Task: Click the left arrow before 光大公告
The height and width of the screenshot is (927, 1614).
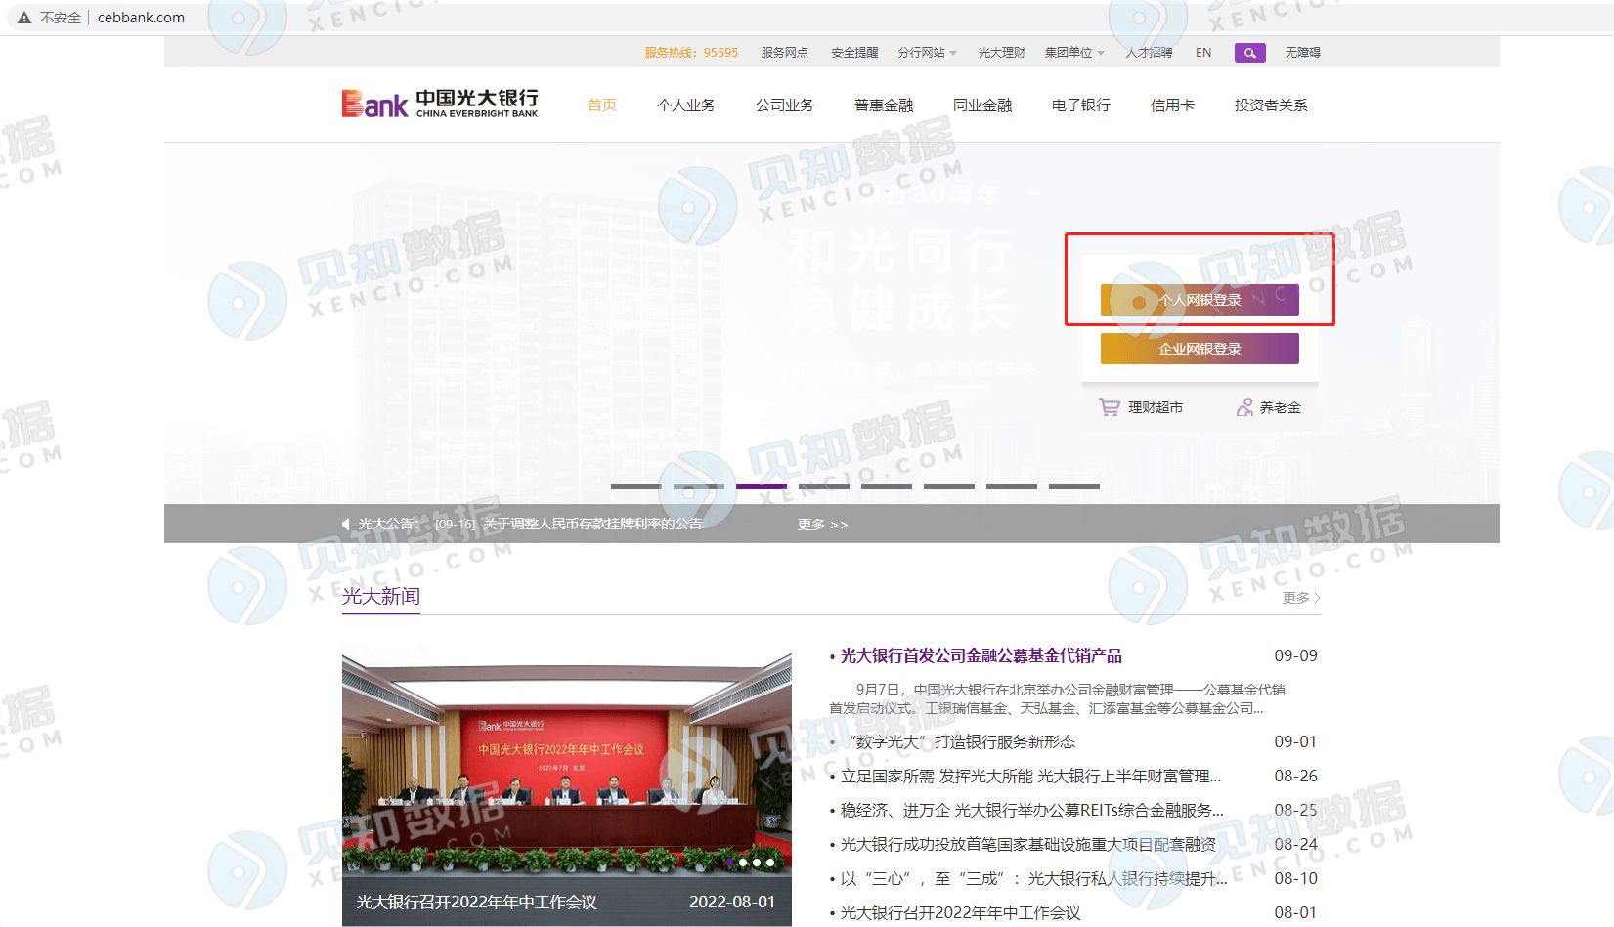Action: (345, 525)
